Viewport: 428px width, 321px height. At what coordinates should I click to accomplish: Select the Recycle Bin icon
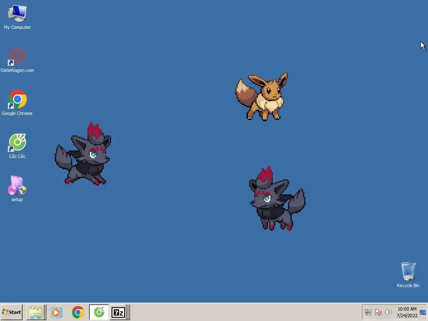pyautogui.click(x=408, y=275)
